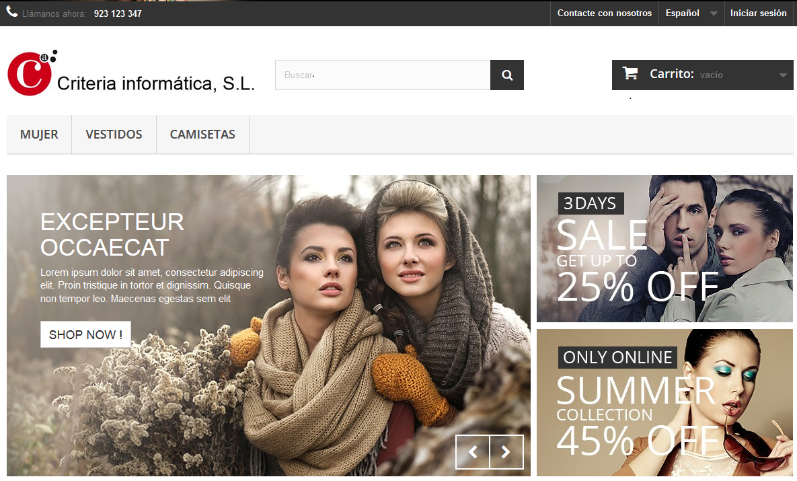The height and width of the screenshot is (481, 797).
Task: Expand the Carrito dropdown arrow
Action: tap(783, 75)
